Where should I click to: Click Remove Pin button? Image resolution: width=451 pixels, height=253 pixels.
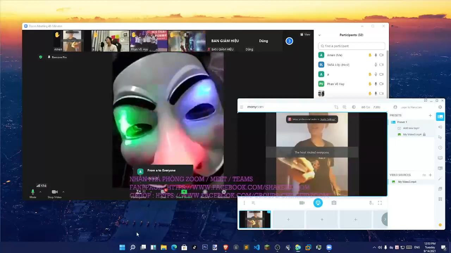[x=57, y=57]
